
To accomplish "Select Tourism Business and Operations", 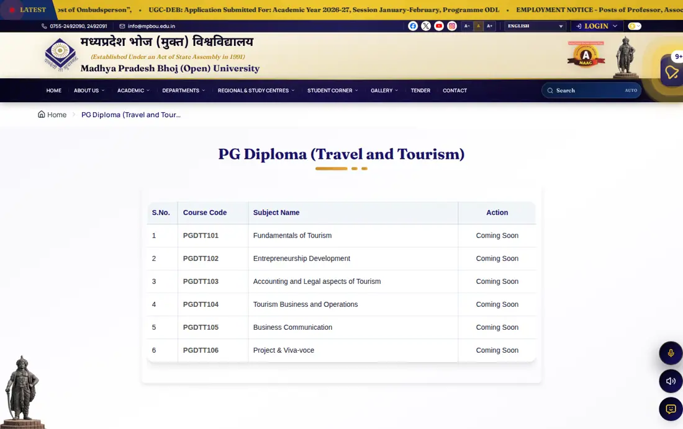I will click(305, 304).
